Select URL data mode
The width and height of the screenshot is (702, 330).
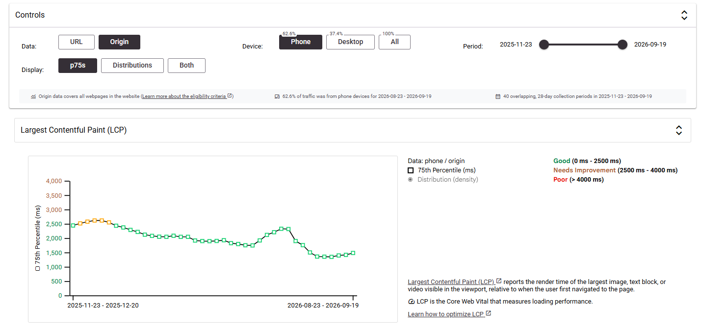tap(76, 42)
